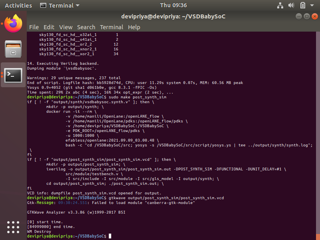Open the Terminal menu in the window

pos(111,27)
